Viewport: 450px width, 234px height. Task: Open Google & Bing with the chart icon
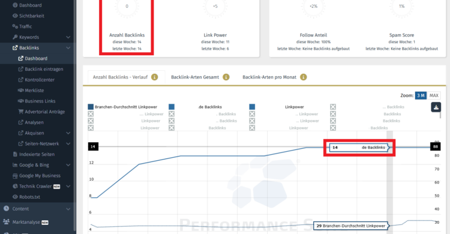coord(31,165)
